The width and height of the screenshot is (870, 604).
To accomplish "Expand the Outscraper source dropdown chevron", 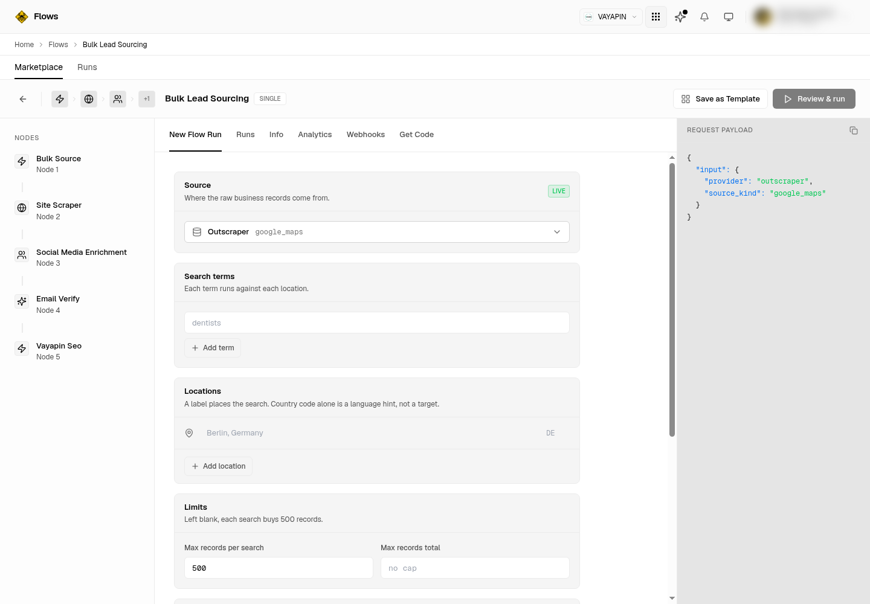I will point(557,232).
